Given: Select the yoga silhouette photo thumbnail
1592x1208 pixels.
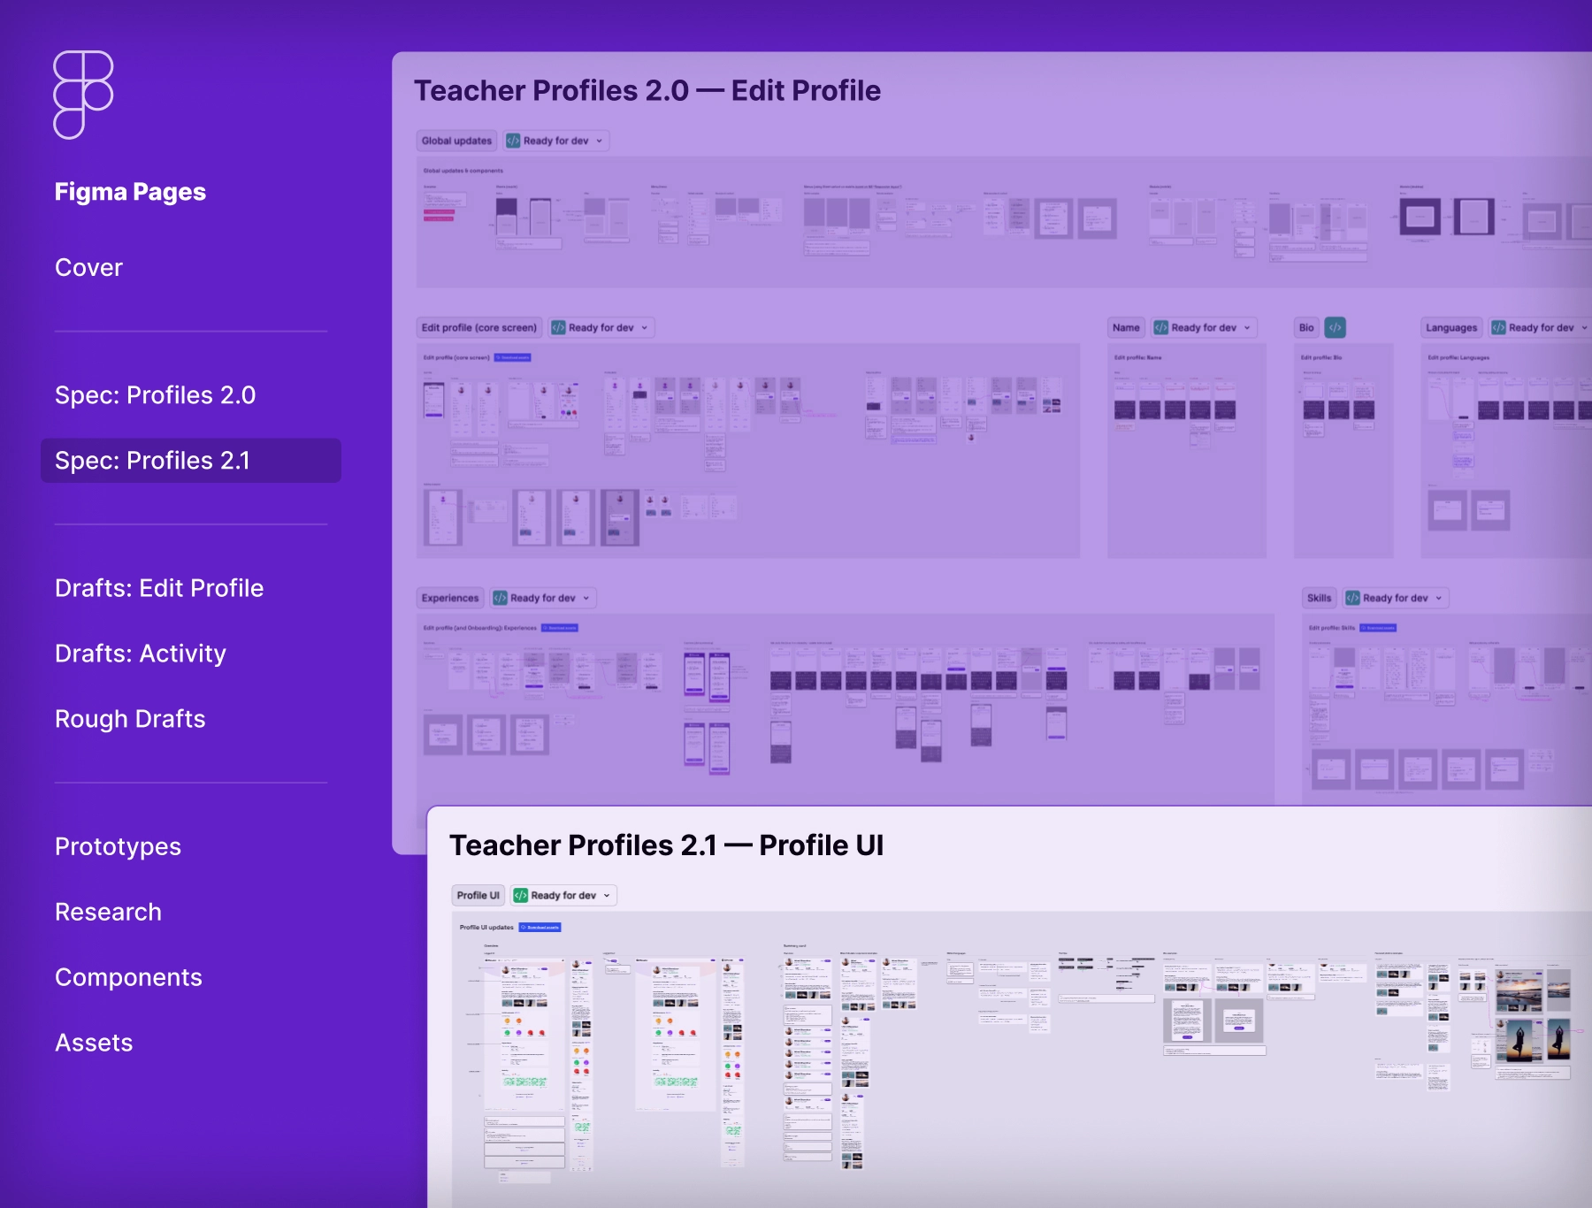Looking at the screenshot, I should tap(1519, 1040).
